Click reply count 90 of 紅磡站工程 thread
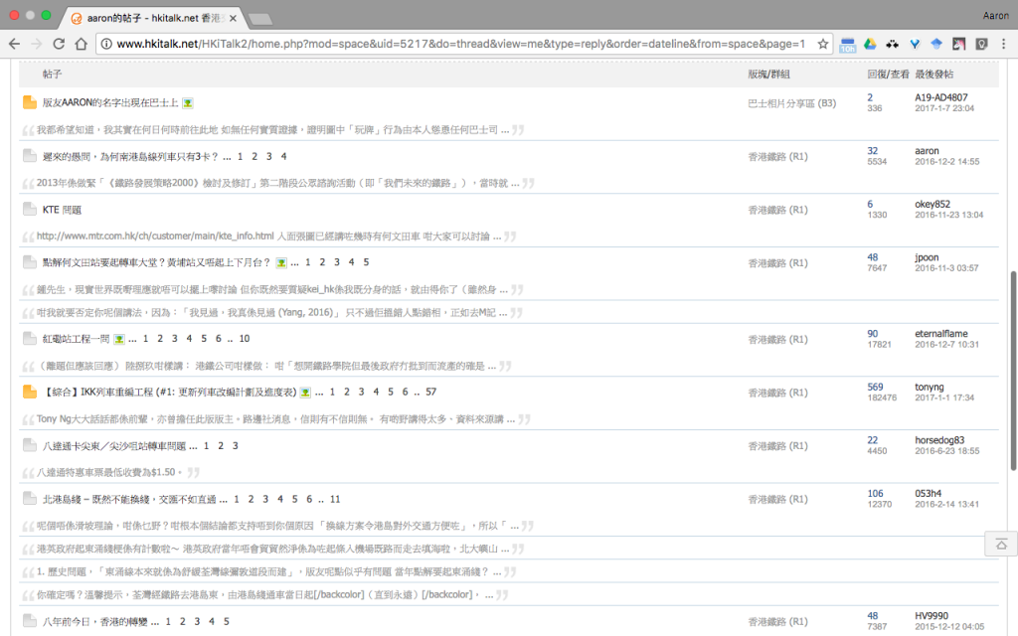1018x636 pixels. tap(873, 334)
